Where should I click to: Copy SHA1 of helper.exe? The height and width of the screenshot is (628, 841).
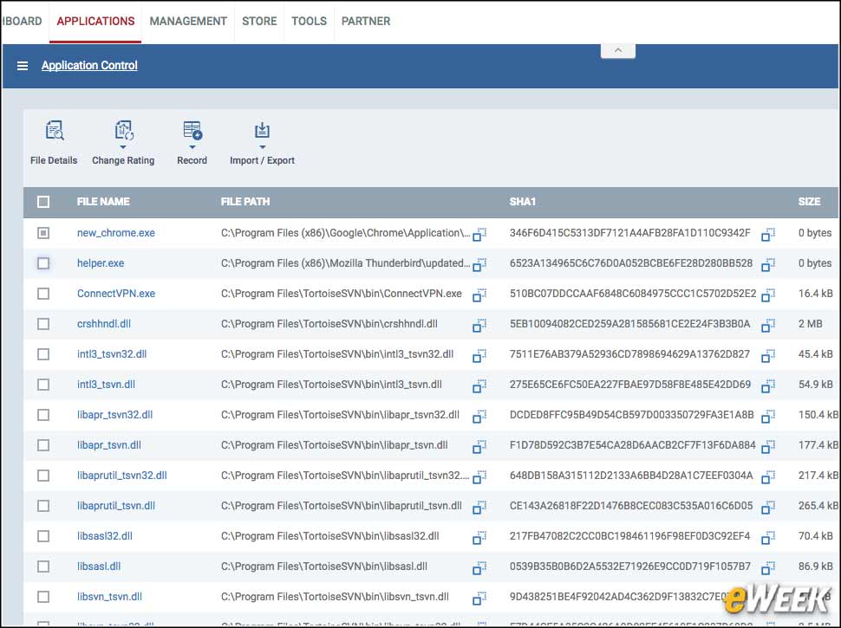pyautogui.click(x=768, y=264)
